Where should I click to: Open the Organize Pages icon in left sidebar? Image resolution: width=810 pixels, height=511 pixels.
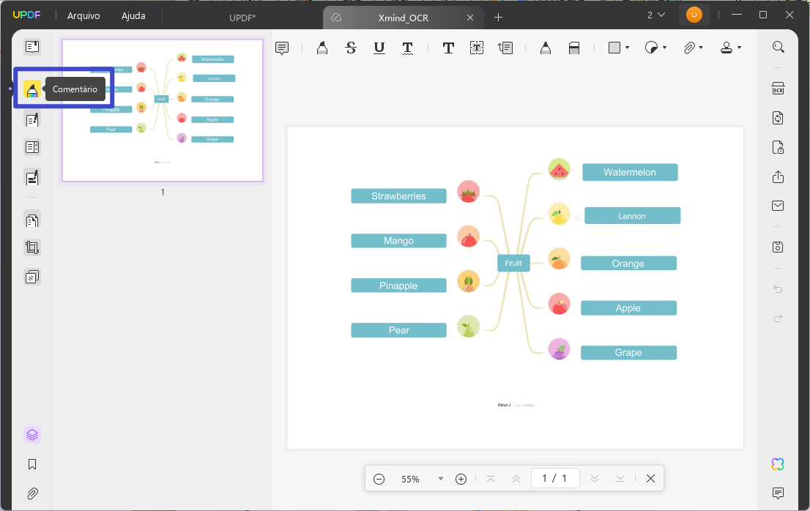pyautogui.click(x=32, y=147)
